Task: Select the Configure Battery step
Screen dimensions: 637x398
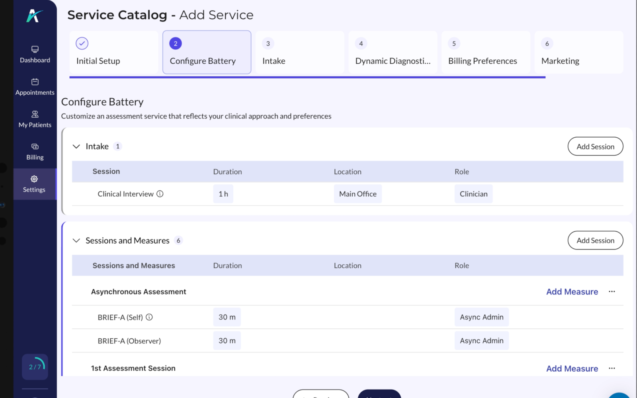Action: click(207, 52)
